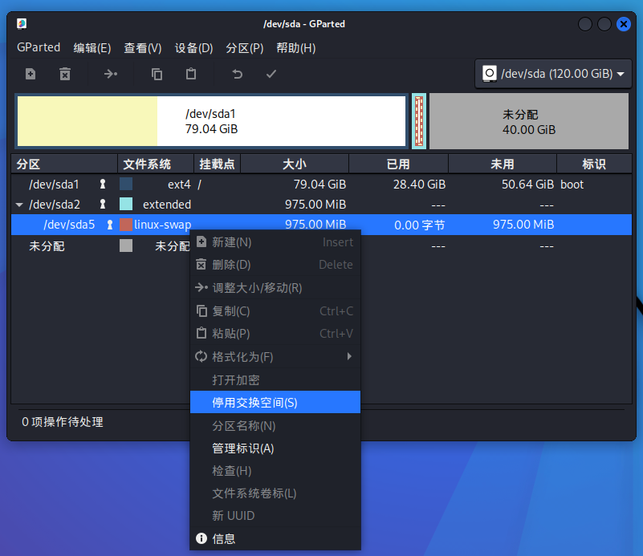This screenshot has height=556, width=643.
Task: Click the resize/move toolbar icon
Action: pos(110,74)
